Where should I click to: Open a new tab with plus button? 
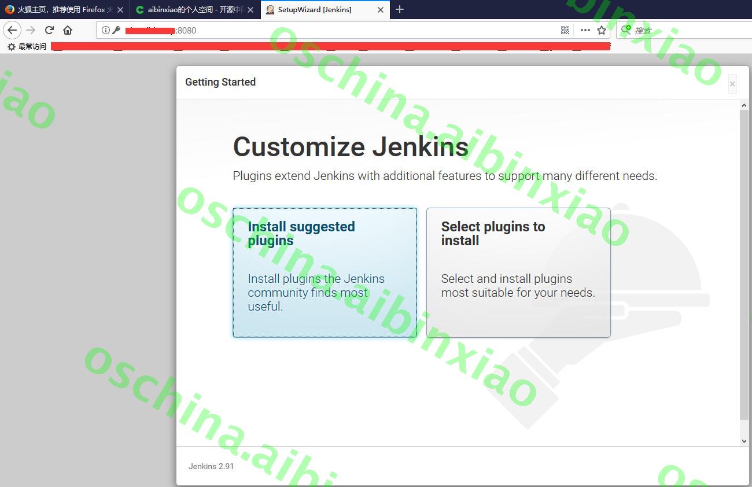click(400, 9)
